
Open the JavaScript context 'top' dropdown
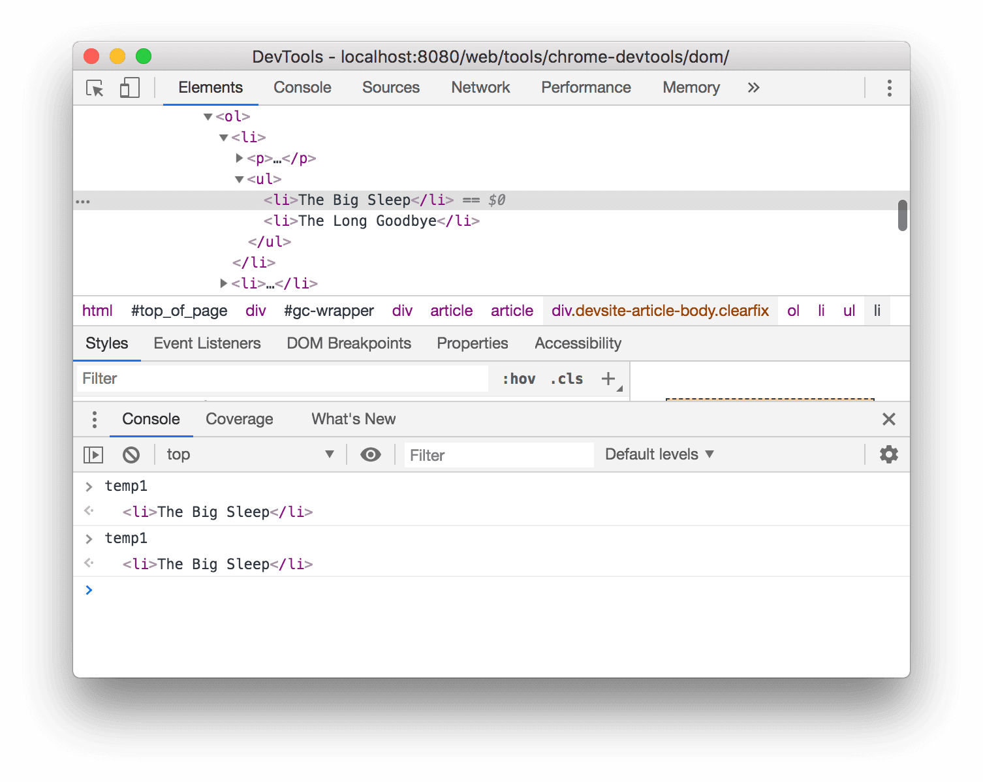pos(250,454)
